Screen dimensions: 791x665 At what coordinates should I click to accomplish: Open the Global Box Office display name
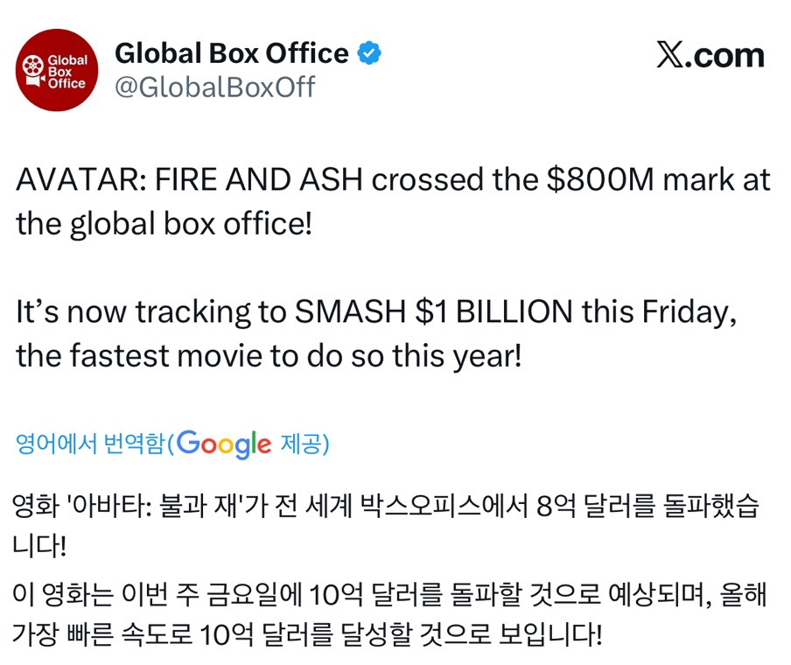coord(232,54)
